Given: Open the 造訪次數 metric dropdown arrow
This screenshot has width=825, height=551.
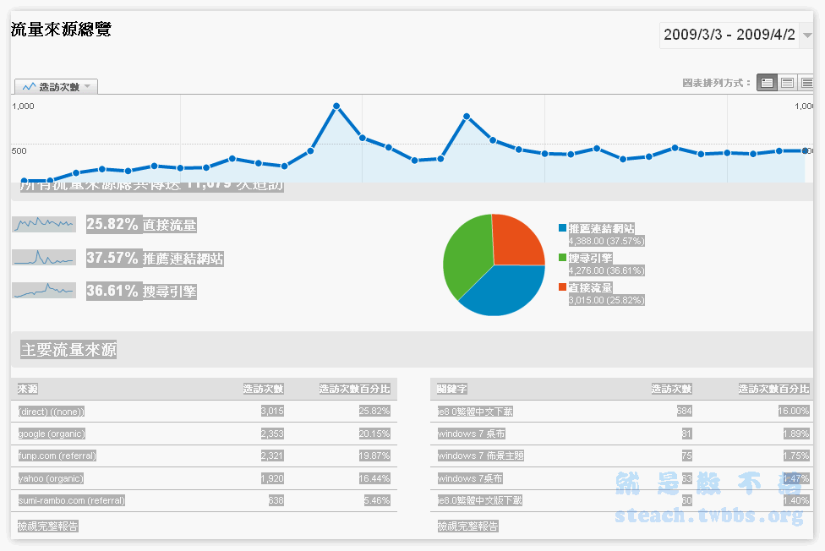Looking at the screenshot, I should click(x=87, y=86).
